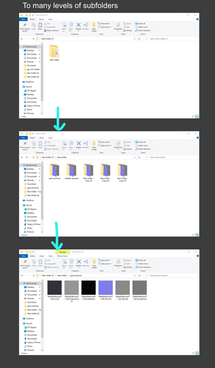Click Copy to in the middle New folder window
The height and width of the screenshot is (368, 215).
pos(71,146)
